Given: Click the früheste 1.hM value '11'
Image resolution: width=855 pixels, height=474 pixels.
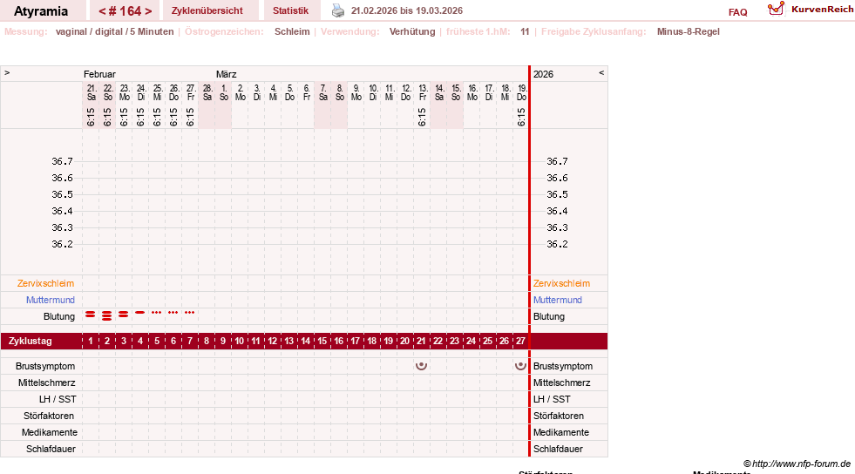Looking at the screenshot, I should [525, 31].
